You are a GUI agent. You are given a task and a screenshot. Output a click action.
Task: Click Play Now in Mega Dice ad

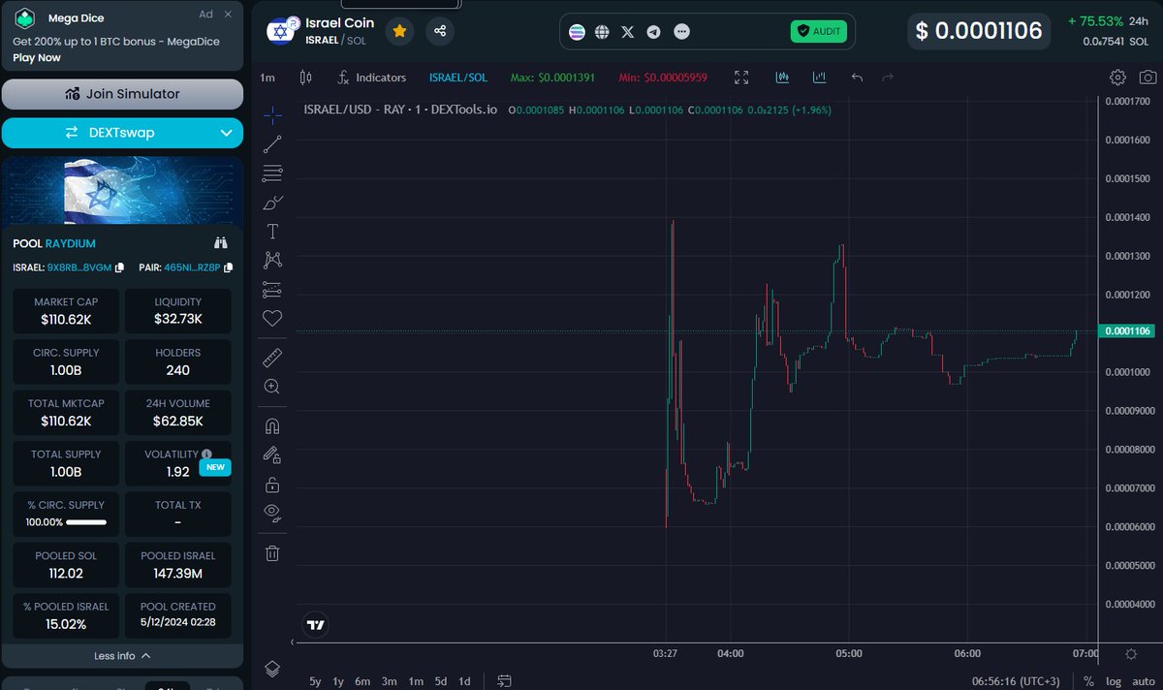click(x=37, y=57)
